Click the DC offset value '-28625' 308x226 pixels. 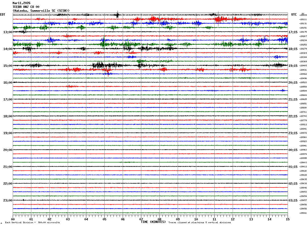click(x=303, y=99)
